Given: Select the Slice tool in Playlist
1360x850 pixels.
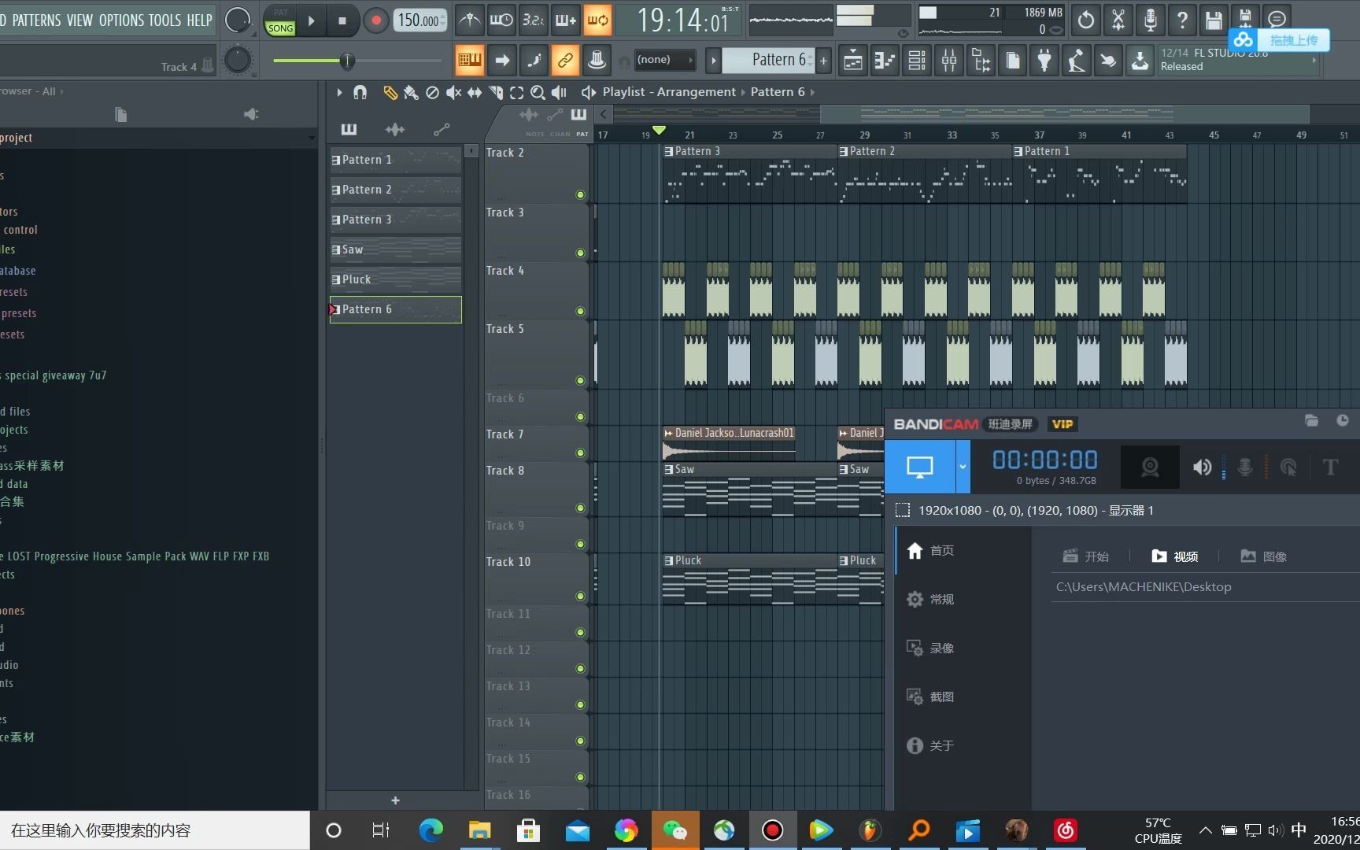Looking at the screenshot, I should 496,93.
